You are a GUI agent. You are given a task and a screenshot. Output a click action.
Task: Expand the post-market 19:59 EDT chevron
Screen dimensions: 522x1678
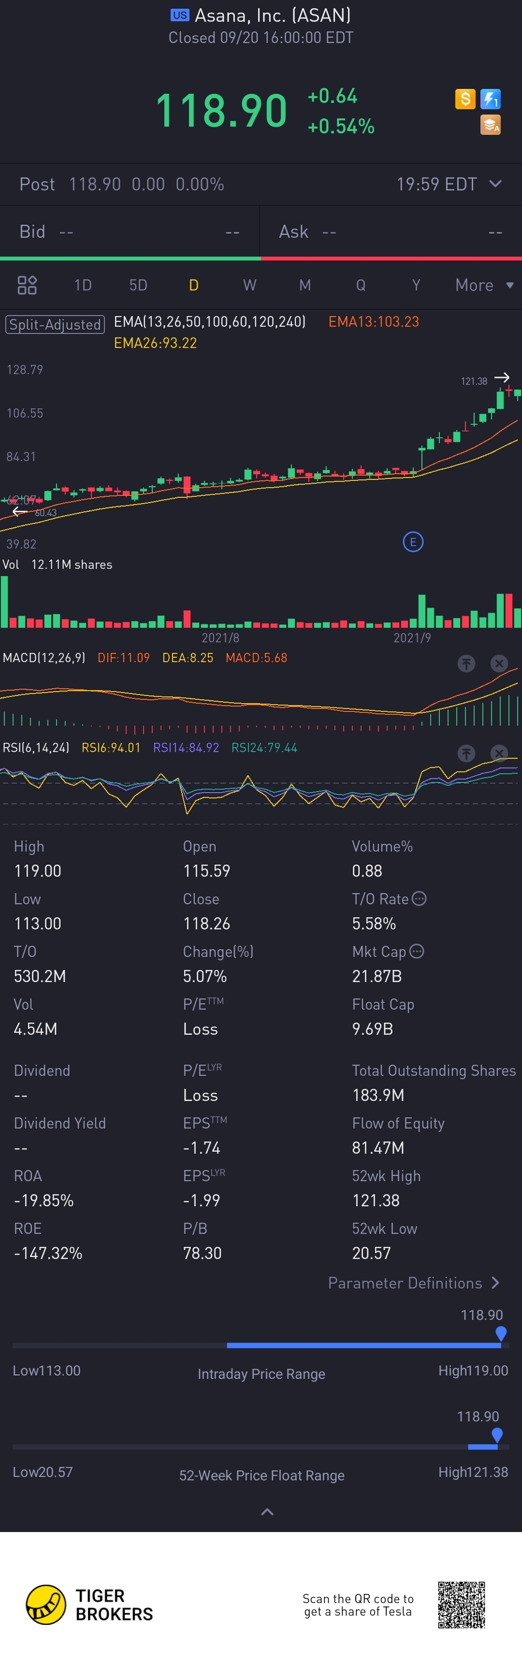(495, 184)
